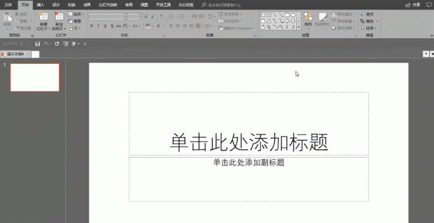The width and height of the screenshot is (434, 223).
Task: Decrease list indent level icon
Action: 194,17
